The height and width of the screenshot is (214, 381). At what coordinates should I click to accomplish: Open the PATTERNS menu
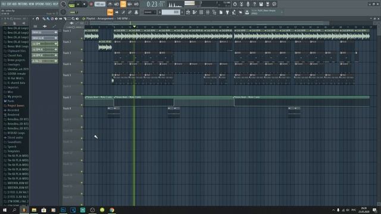pyautogui.click(x=23, y=4)
